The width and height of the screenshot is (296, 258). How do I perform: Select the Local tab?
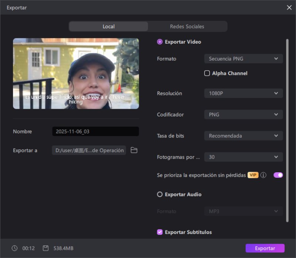pyautogui.click(x=108, y=27)
